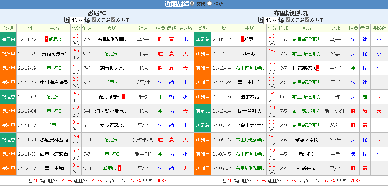This screenshot has width=388, height=186.
Task: Click red card badge in 悉尼FC table 22-01-12 row
Action: pos(47,40)
